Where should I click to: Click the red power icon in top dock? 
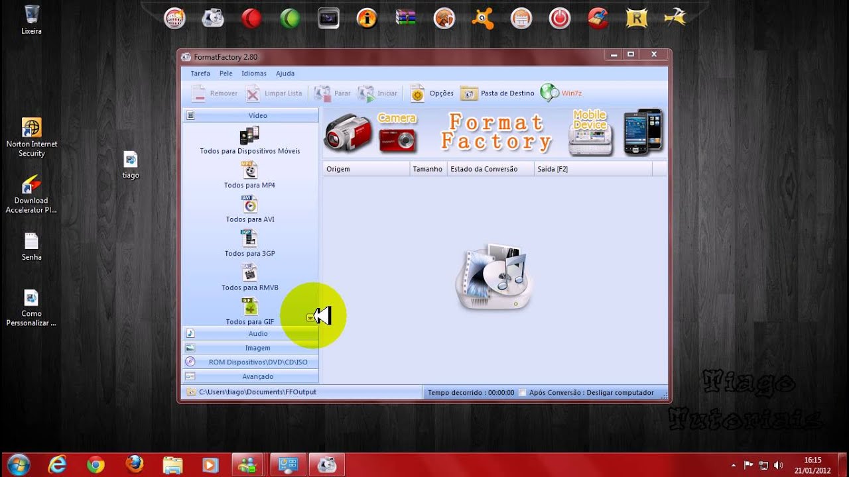click(x=559, y=18)
